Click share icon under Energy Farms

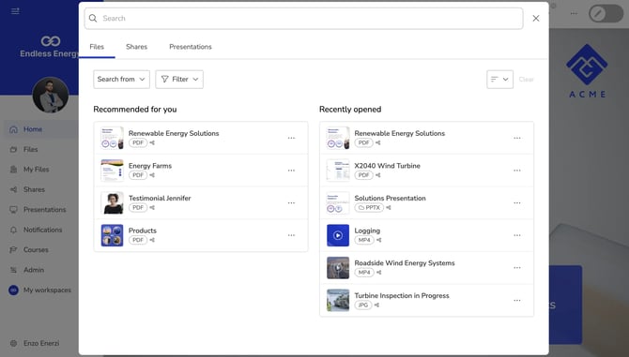(x=152, y=175)
